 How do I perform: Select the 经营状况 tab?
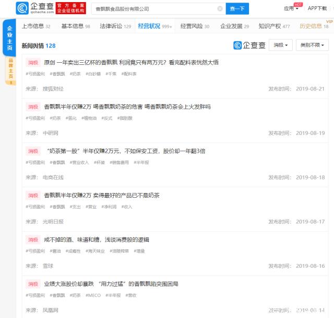click(154, 26)
